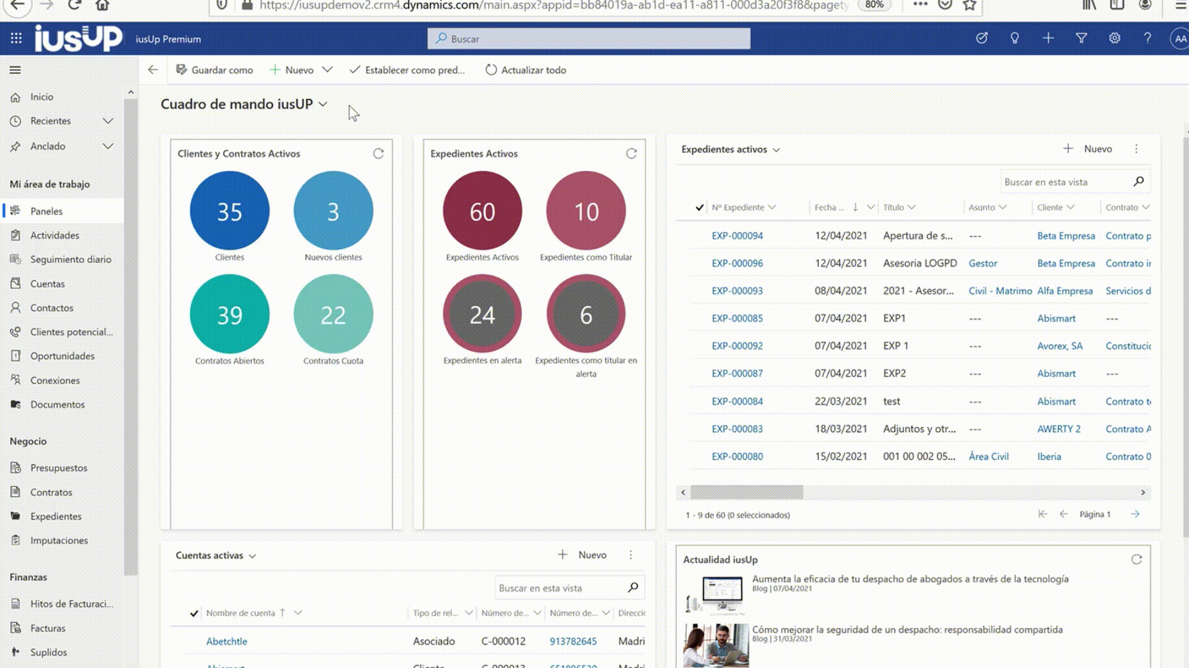Click horizontal scrollbar of Expedientes grid

tap(747, 492)
